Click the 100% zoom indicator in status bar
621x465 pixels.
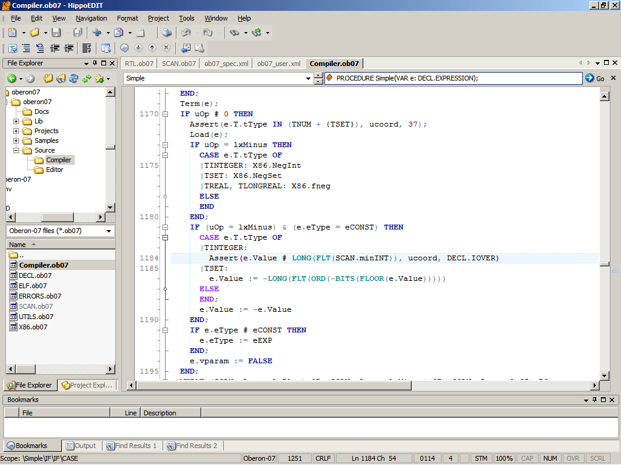[x=504, y=458]
